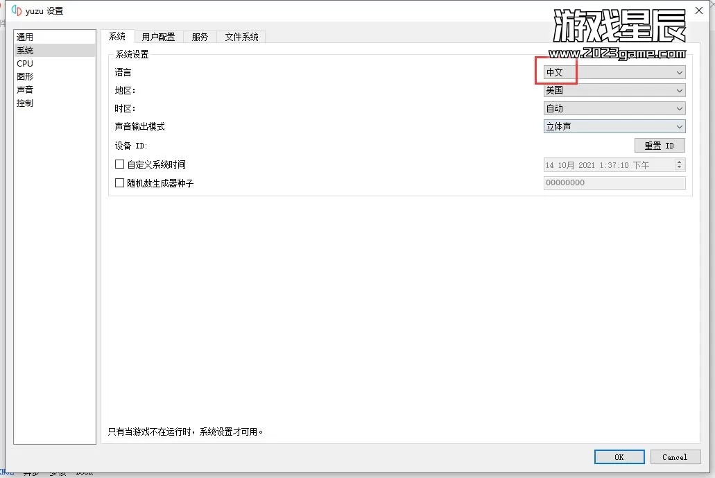Click the Cancel button

point(674,456)
